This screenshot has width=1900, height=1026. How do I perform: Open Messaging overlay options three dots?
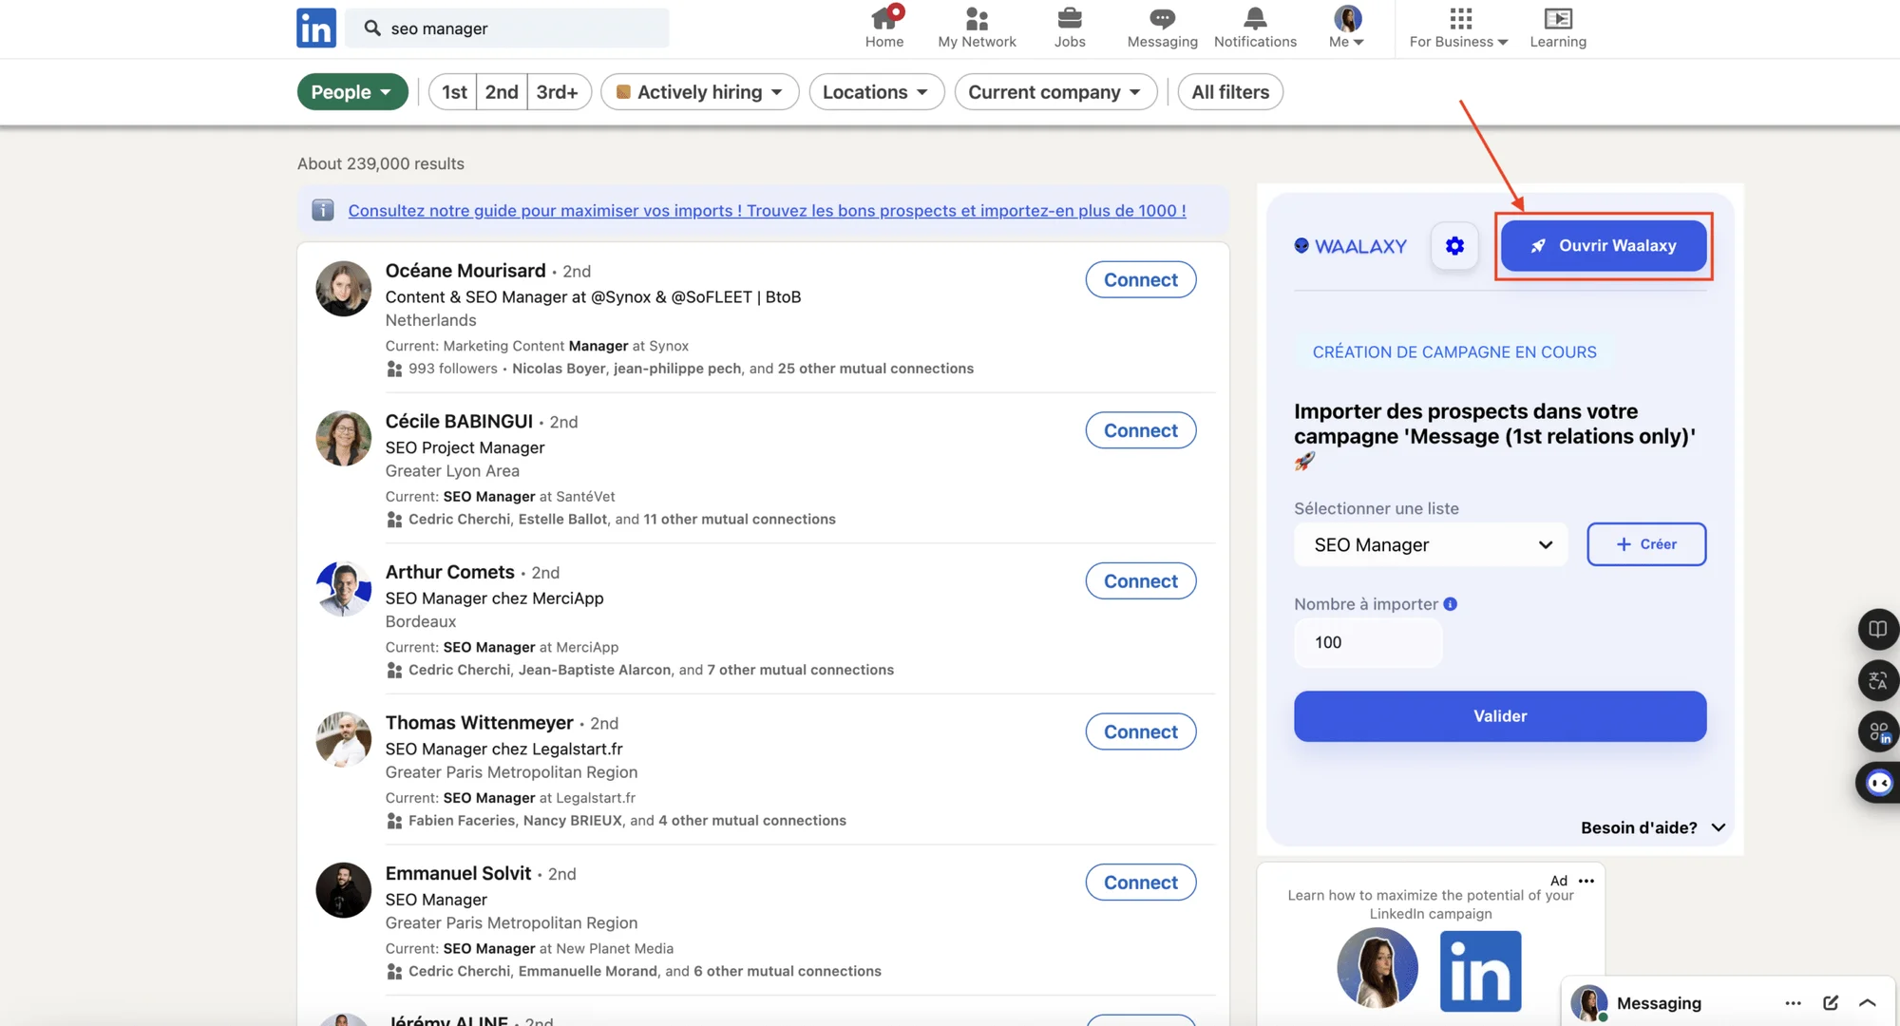(x=1793, y=1003)
